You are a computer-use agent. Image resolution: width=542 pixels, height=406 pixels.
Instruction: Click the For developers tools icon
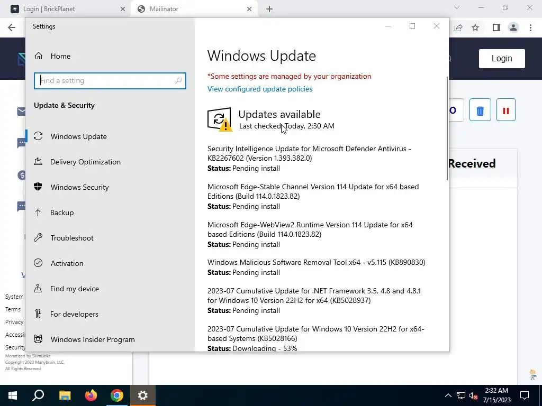click(38, 313)
